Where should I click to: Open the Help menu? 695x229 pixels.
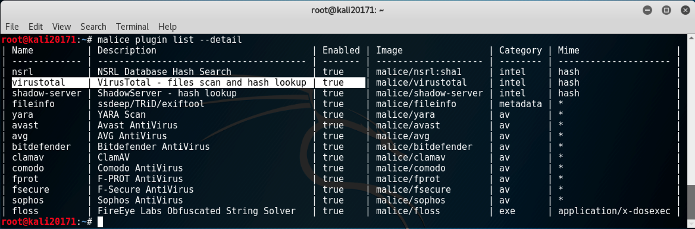[167, 26]
